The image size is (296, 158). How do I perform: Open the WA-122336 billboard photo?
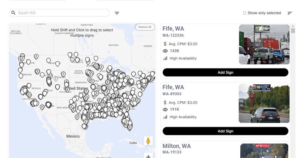[264, 44]
